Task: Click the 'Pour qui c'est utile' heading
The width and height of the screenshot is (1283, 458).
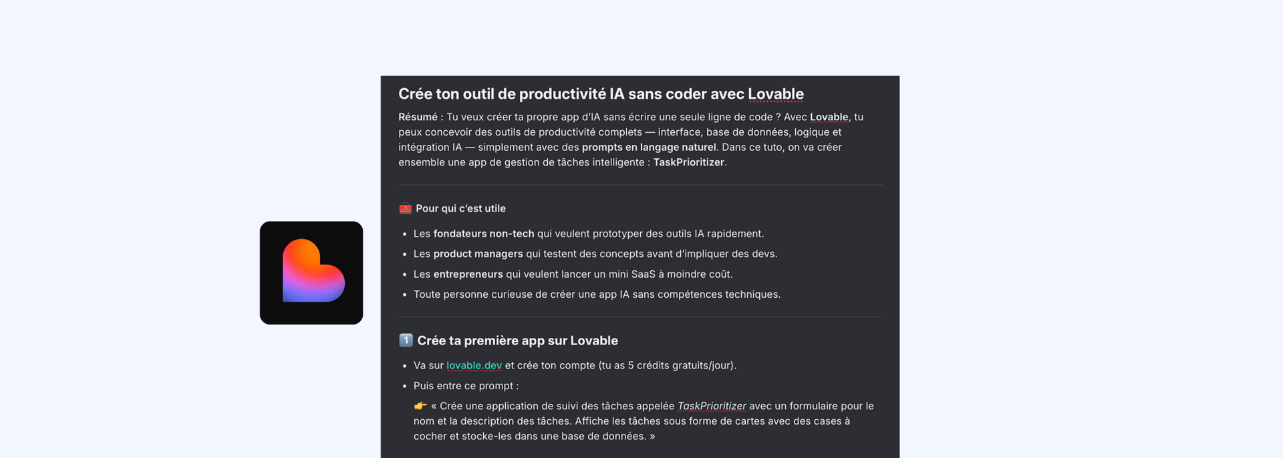Action: point(460,208)
